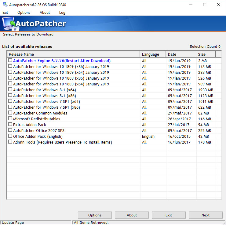Viewport: 226px width, 225px height.
Task: Check AutoPatcher for Windows 7 SP1 (x86)
Action: pyautogui.click(x=10, y=107)
